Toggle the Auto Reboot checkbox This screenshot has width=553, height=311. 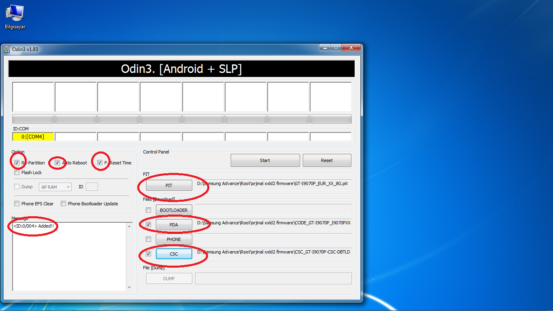click(x=57, y=163)
